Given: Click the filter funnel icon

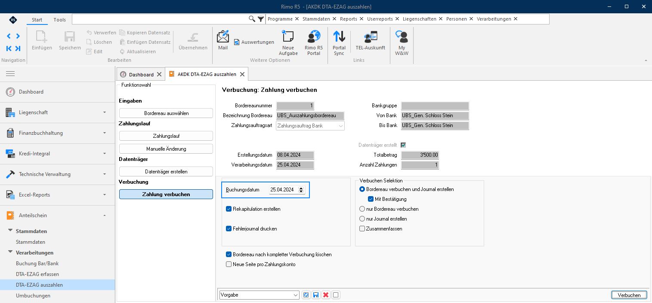Looking at the screenshot, I should 261,19.
